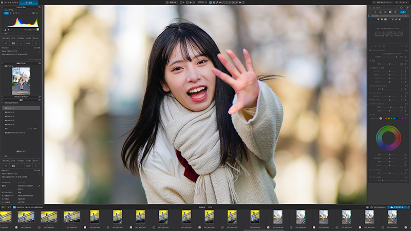
Task: Toggle the active corrections switch beside the search field
Action: 407,8
